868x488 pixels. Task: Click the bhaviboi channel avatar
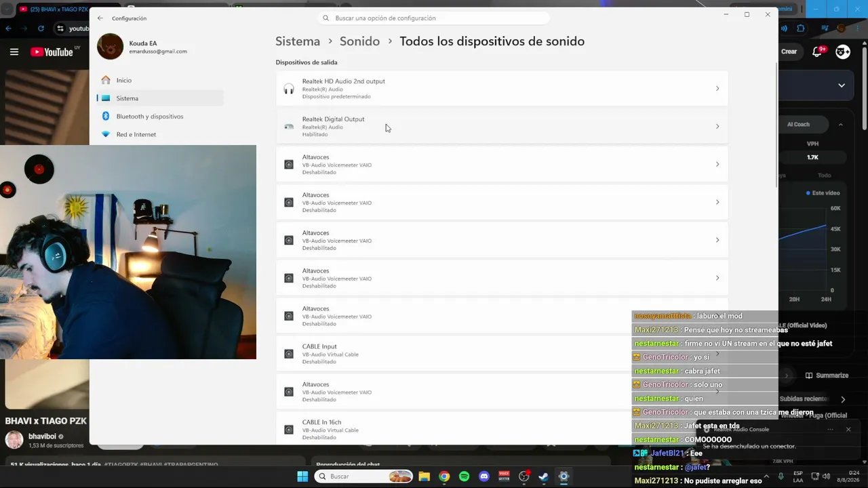coord(14,440)
